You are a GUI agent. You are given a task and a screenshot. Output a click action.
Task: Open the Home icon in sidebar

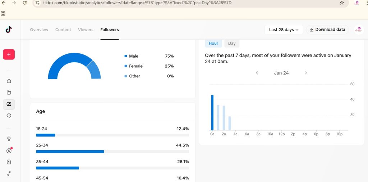coord(9,81)
